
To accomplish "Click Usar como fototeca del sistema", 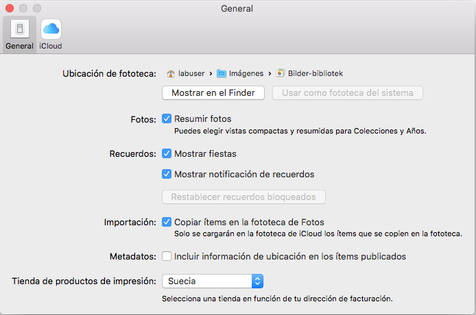I will coord(348,92).
